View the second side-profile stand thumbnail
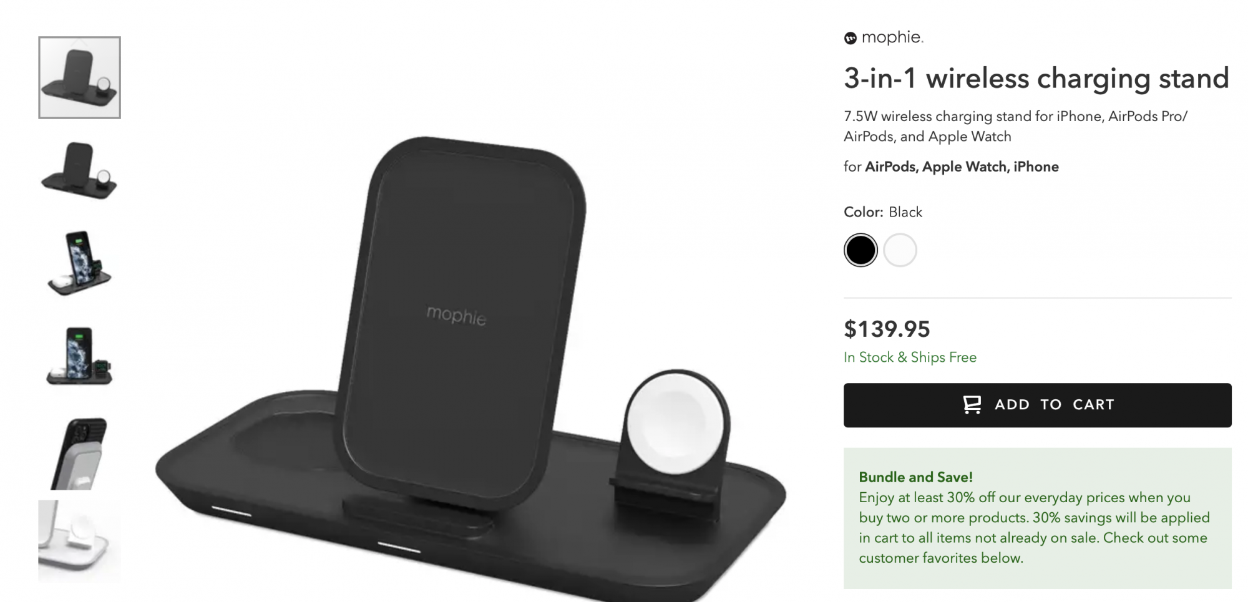1248x602 pixels. click(79, 170)
